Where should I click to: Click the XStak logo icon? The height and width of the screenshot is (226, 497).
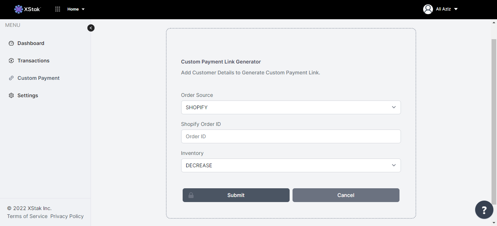(19, 9)
